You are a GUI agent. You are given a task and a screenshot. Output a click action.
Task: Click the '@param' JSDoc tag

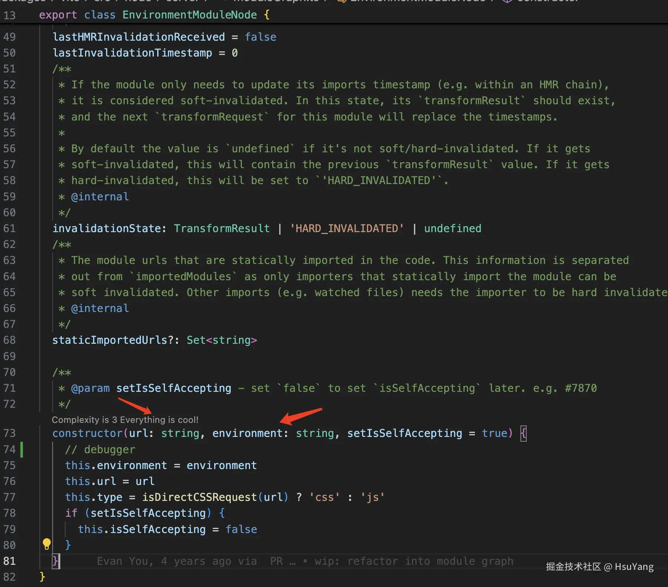point(90,388)
